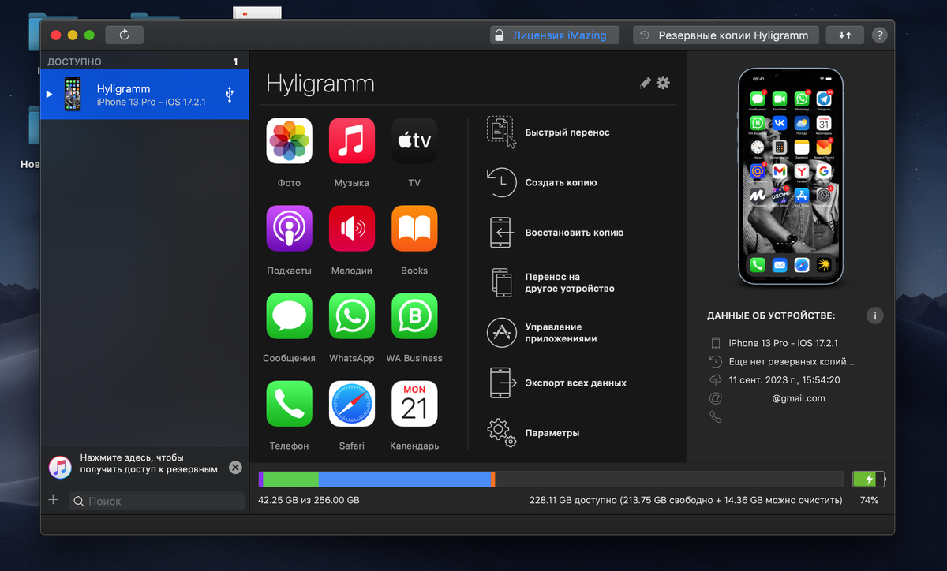Open the transfers arrows button
Screen dimensions: 947x571
844,35
